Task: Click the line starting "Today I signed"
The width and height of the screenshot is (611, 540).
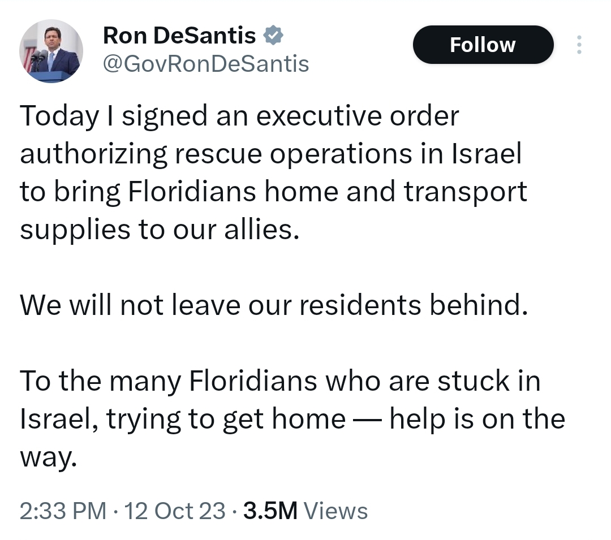Action: pyautogui.click(x=239, y=116)
